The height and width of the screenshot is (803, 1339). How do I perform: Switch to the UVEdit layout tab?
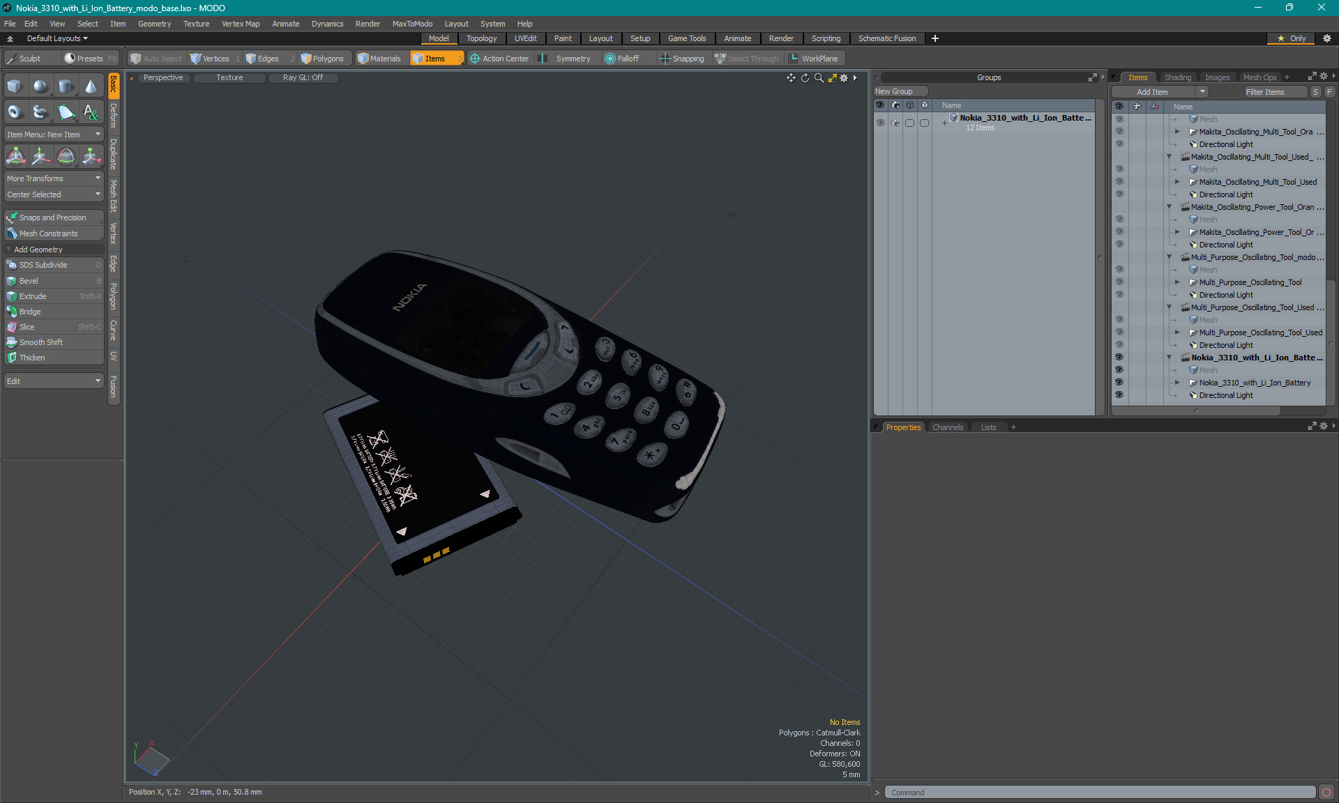pyautogui.click(x=525, y=38)
